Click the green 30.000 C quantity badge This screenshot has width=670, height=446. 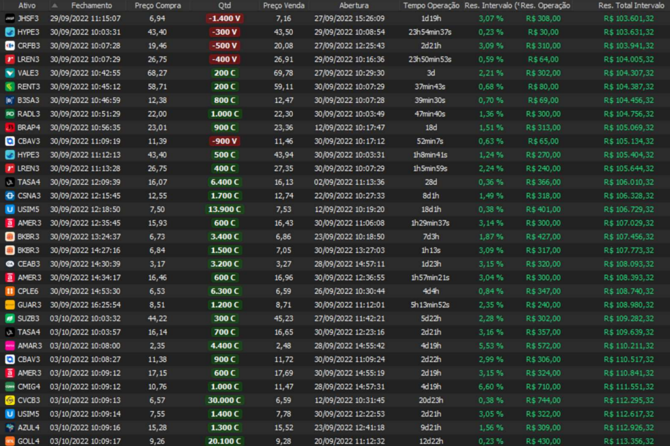[225, 400]
